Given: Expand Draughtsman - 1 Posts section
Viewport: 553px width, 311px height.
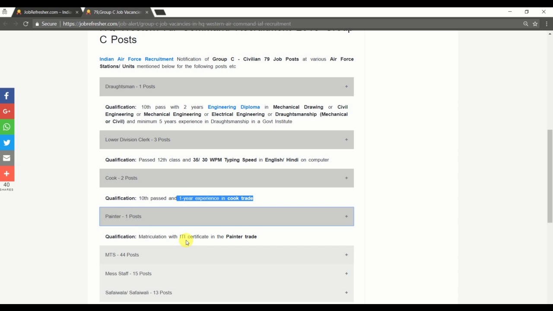Looking at the screenshot, I should [x=226, y=86].
